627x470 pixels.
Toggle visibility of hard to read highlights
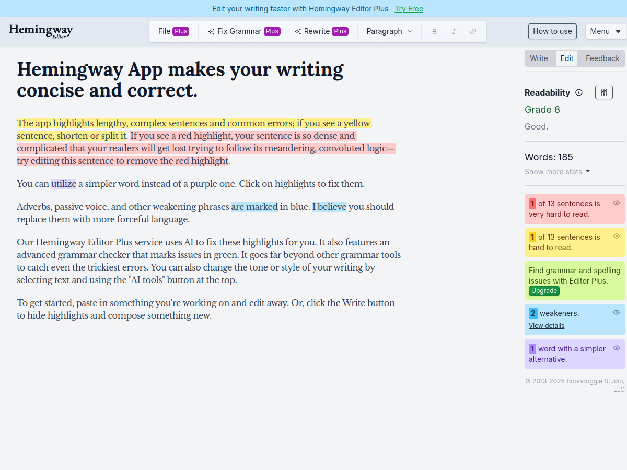[x=617, y=236]
